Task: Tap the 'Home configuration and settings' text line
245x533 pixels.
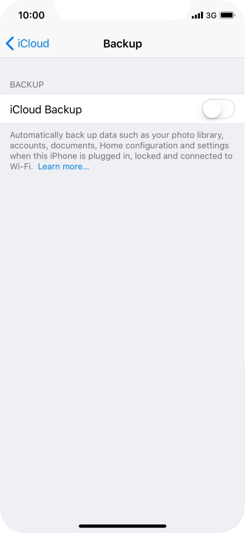Action: (164, 146)
